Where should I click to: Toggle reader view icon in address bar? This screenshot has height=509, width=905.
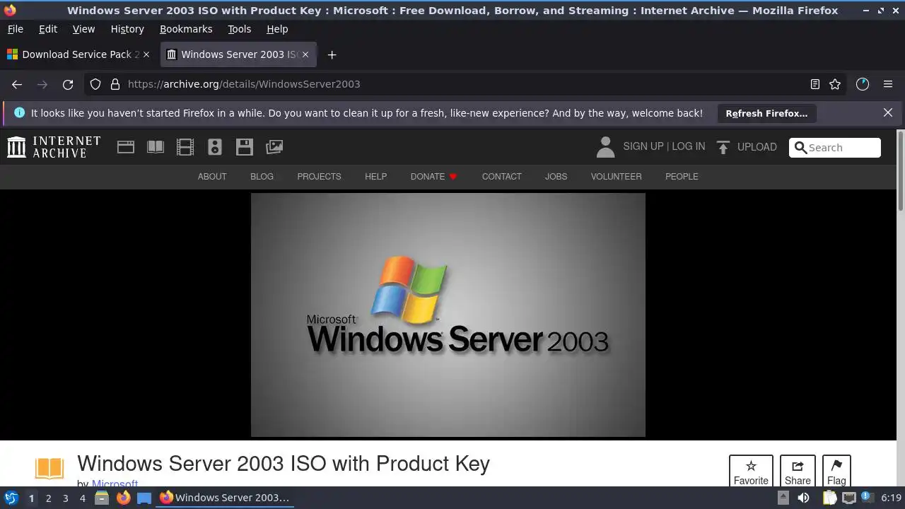tap(815, 84)
